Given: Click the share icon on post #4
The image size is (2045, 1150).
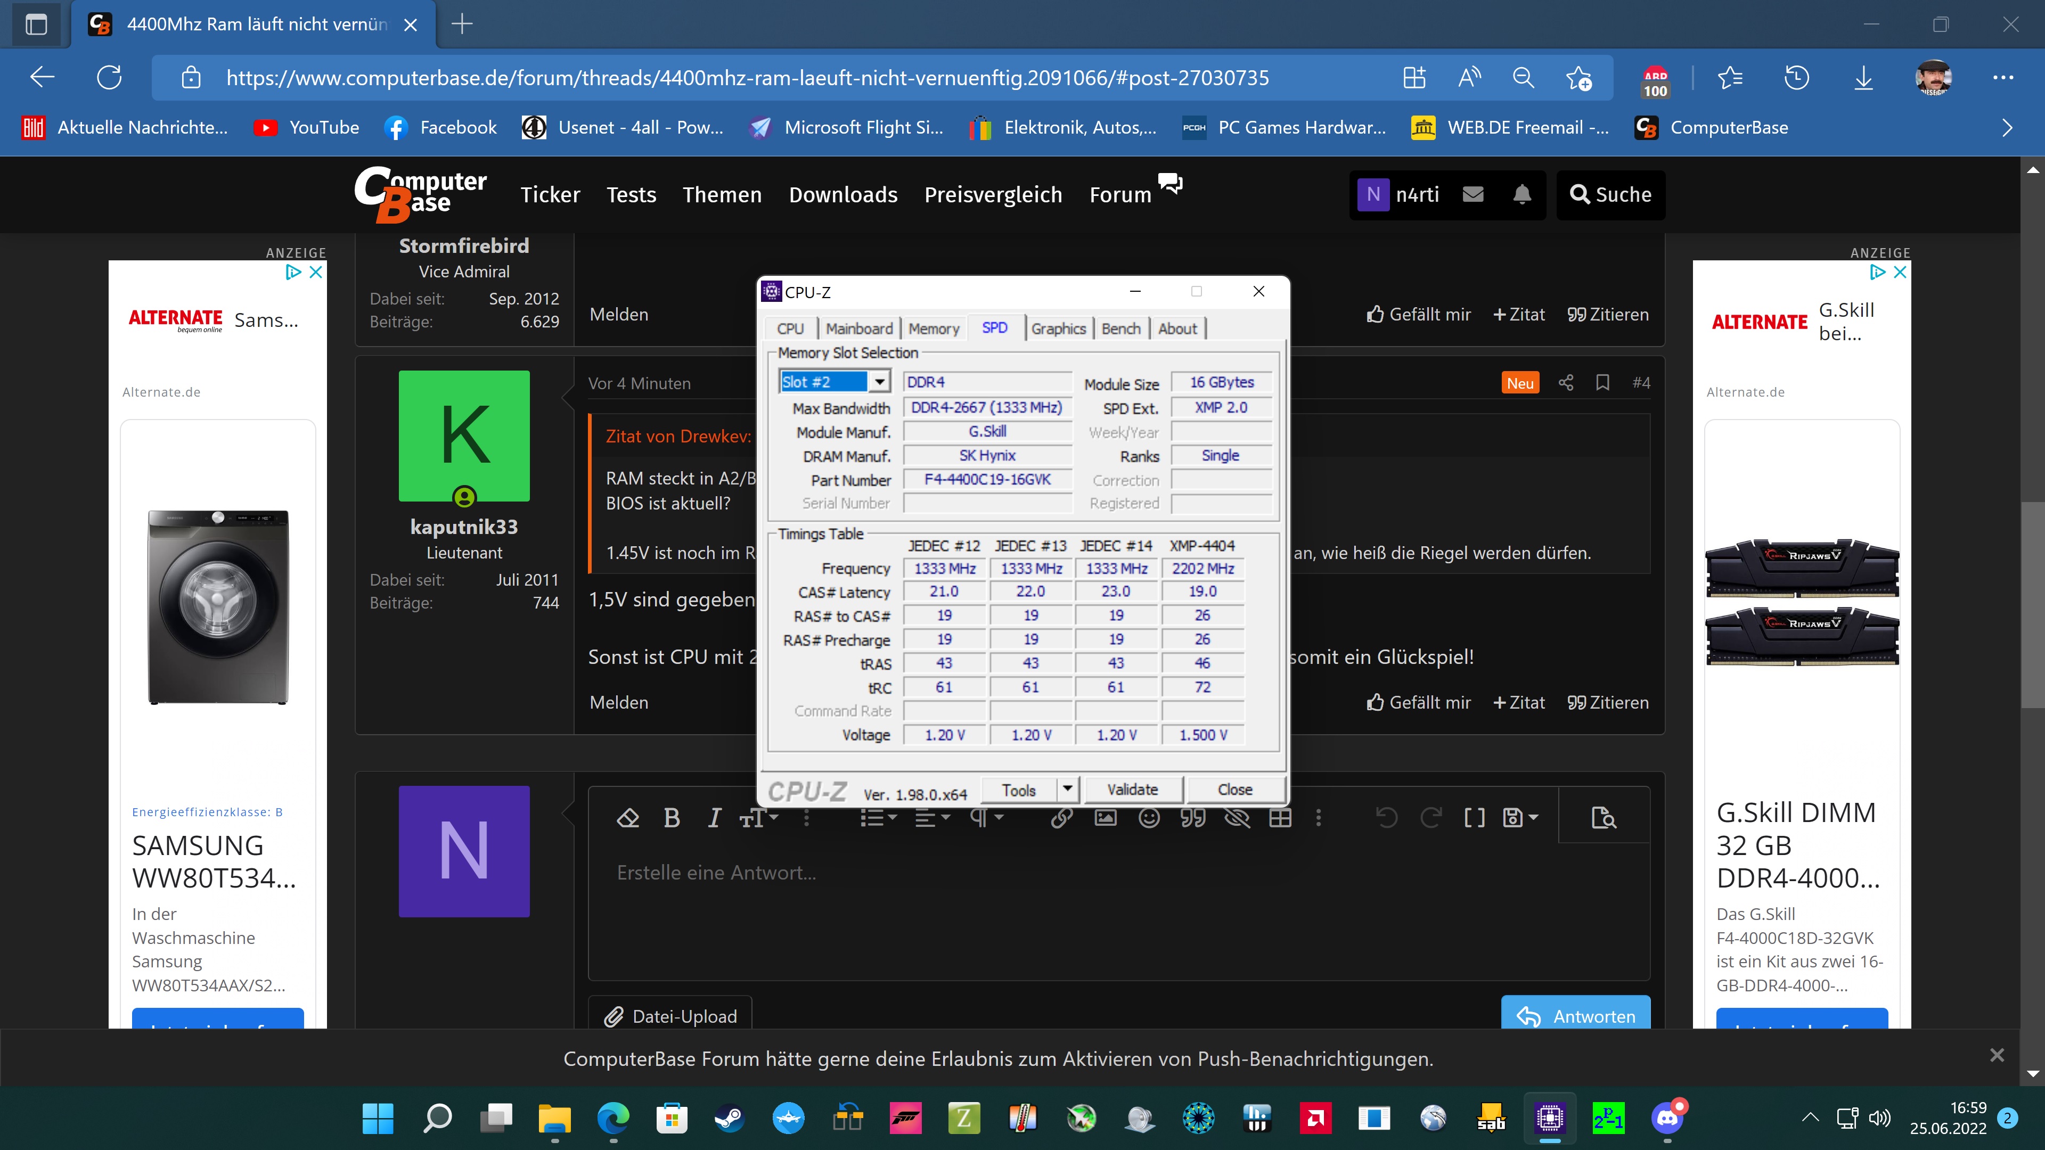Looking at the screenshot, I should pyautogui.click(x=1566, y=383).
